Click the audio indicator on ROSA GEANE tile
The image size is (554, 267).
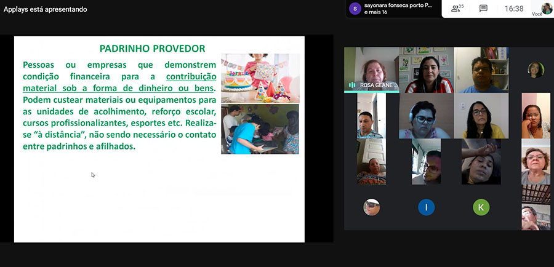tap(352, 85)
